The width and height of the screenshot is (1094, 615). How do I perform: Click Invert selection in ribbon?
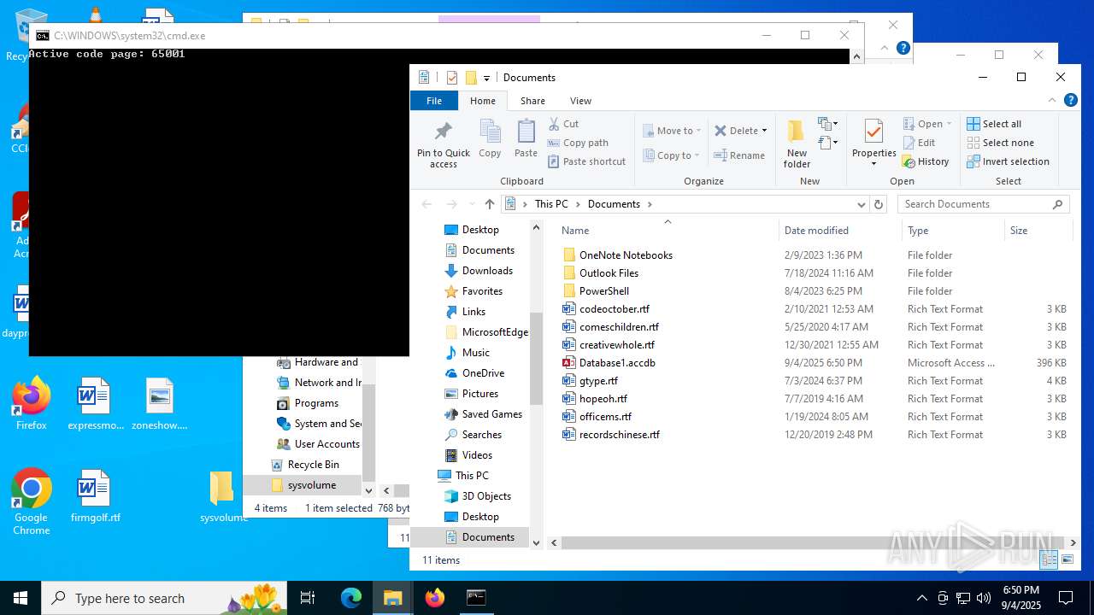(1008, 161)
